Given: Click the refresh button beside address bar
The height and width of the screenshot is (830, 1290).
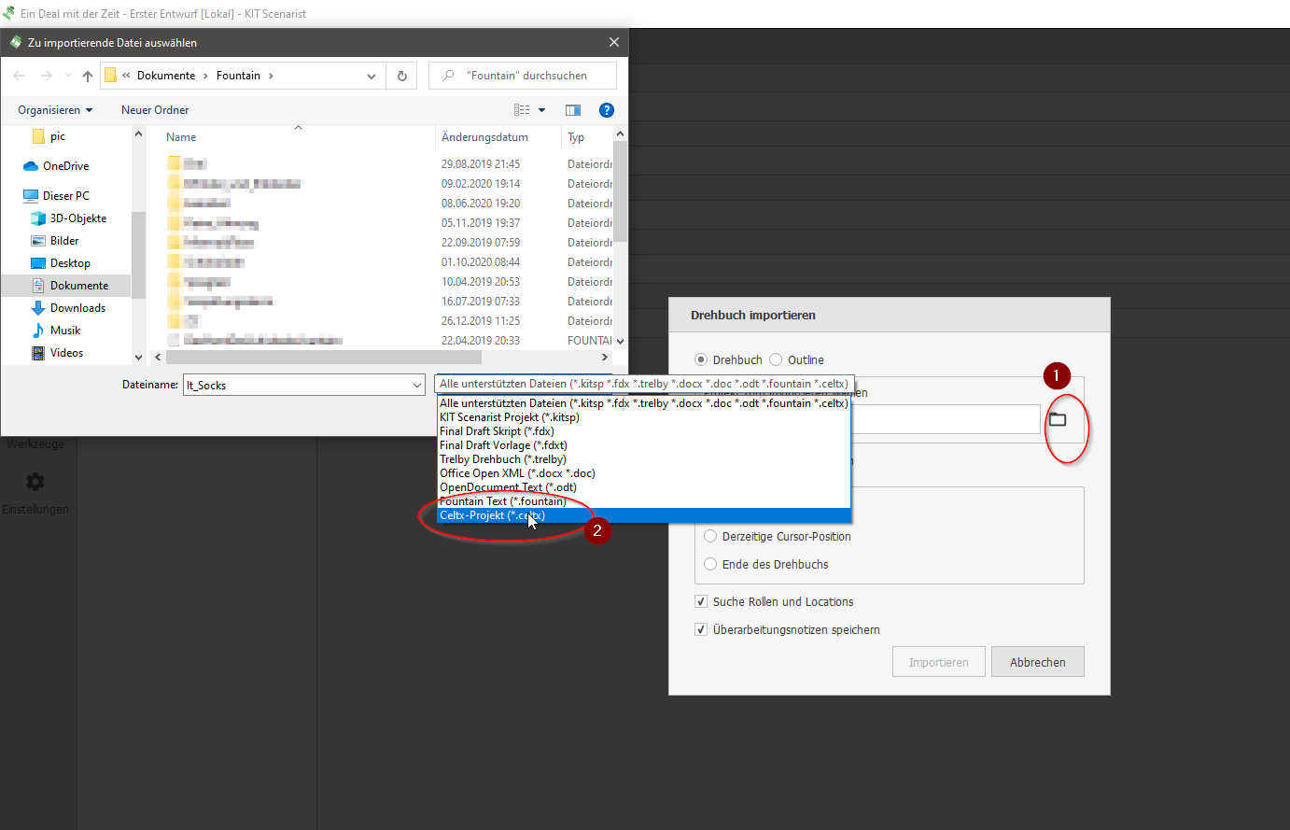Looking at the screenshot, I should (x=402, y=76).
